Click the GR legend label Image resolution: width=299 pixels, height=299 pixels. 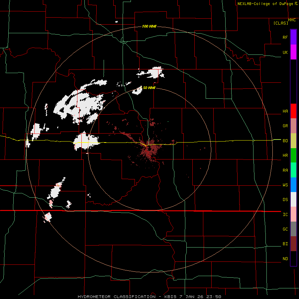click(x=285, y=126)
